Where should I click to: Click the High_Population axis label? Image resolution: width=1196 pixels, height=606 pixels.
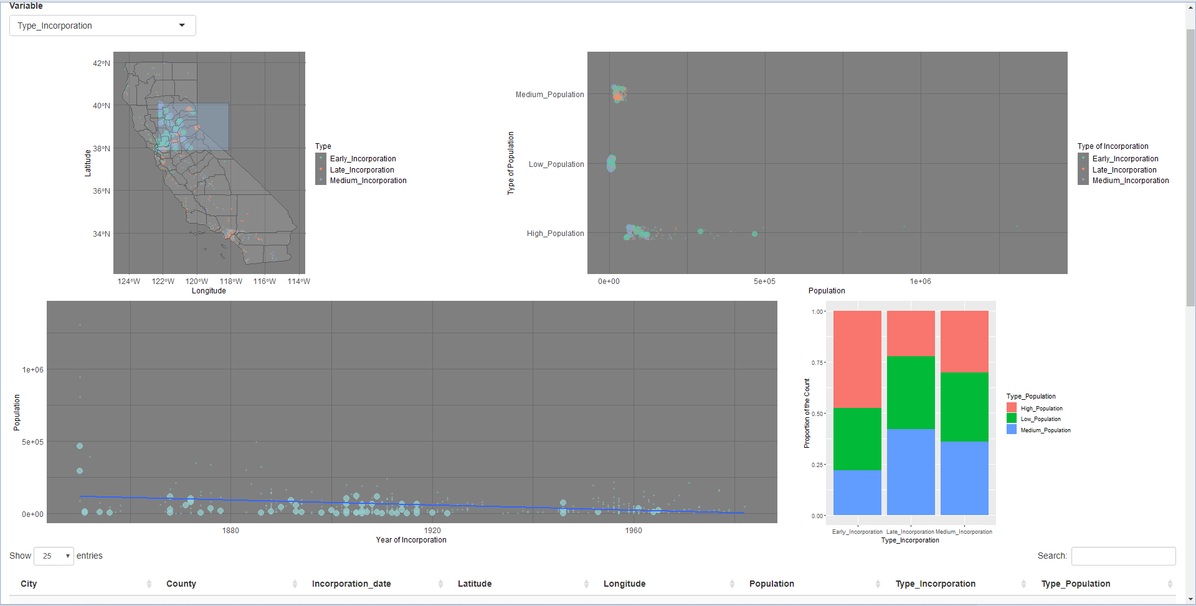555,234
